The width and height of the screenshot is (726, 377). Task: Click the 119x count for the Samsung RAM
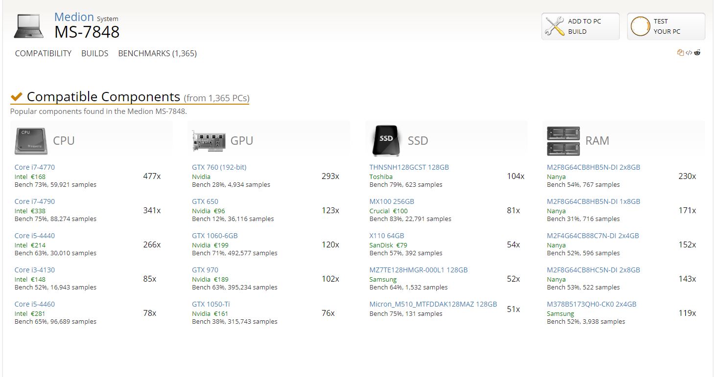(x=687, y=313)
